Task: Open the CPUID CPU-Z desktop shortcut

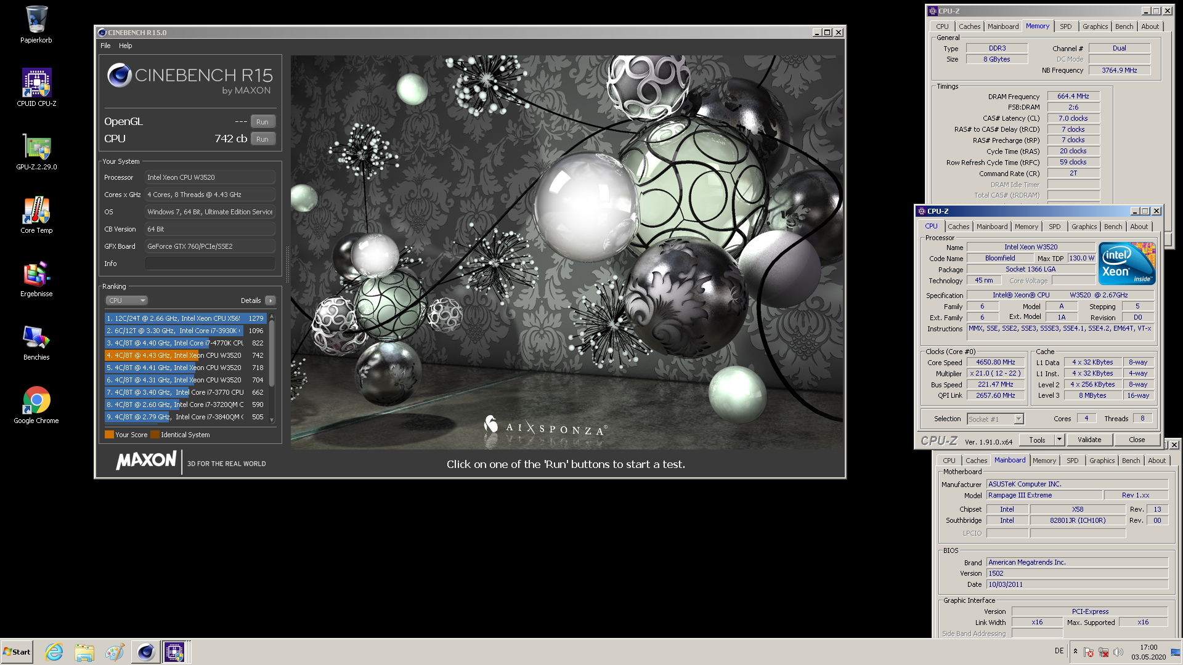Action: coord(36,87)
